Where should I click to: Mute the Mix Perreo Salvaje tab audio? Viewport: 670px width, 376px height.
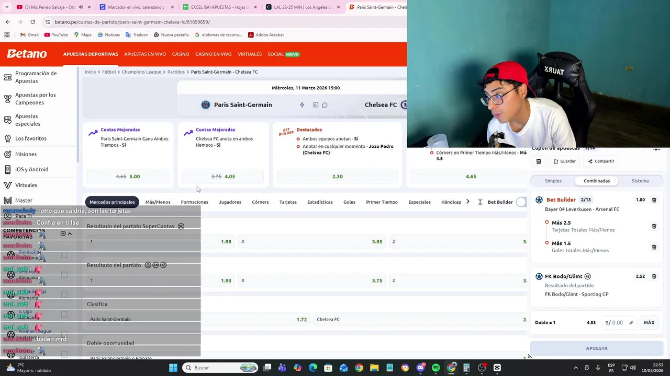coord(81,7)
